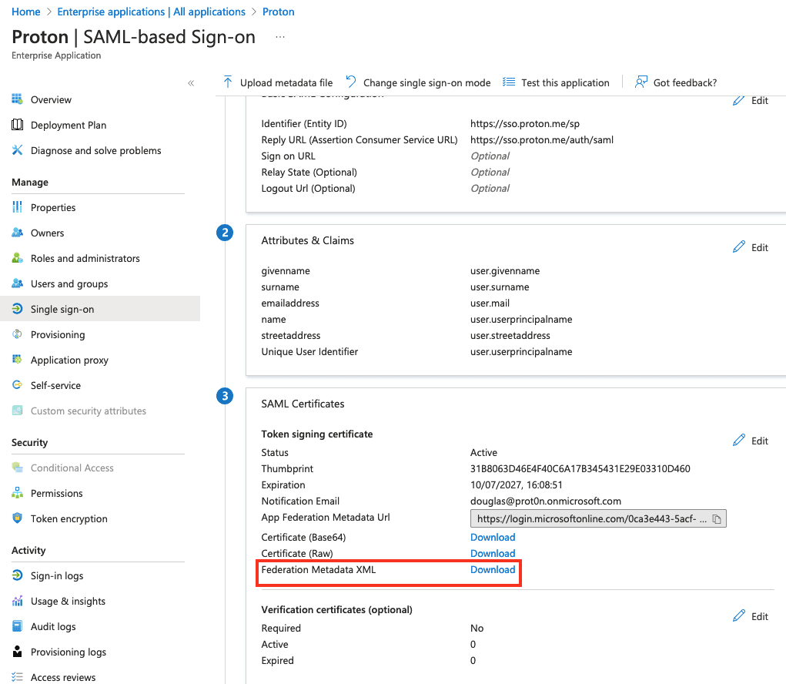Open Audit logs menu item
The image size is (786, 684).
pos(53,626)
